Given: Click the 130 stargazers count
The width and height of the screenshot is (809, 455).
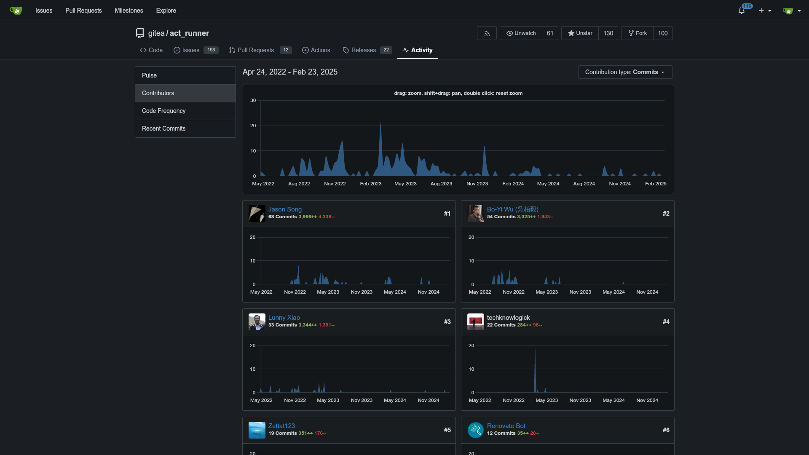Looking at the screenshot, I should [608, 33].
